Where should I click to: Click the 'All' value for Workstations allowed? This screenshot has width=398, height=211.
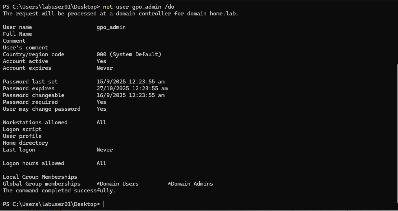pos(101,123)
